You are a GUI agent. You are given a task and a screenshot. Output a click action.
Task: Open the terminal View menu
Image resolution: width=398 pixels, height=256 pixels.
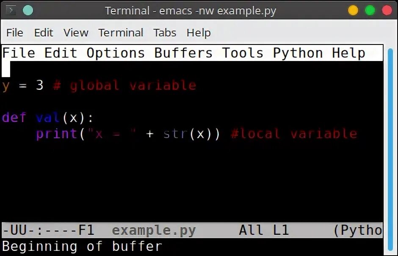point(76,33)
